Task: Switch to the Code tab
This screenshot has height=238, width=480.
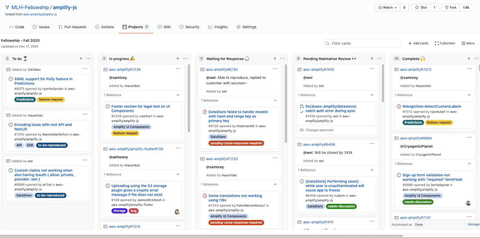Action: point(17,27)
